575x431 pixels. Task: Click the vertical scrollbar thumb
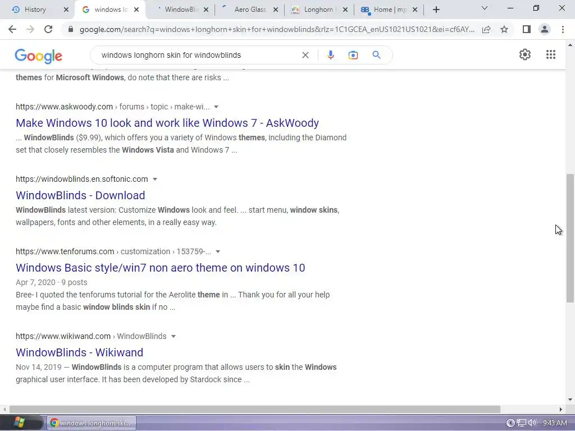(570, 238)
